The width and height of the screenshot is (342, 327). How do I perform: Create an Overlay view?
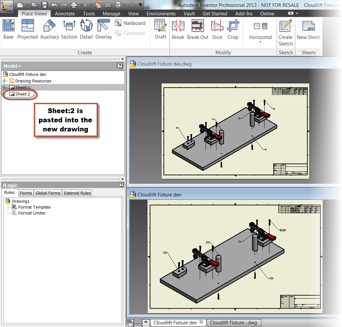104,29
